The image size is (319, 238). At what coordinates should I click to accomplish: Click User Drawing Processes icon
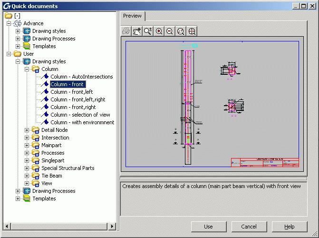point(27,191)
